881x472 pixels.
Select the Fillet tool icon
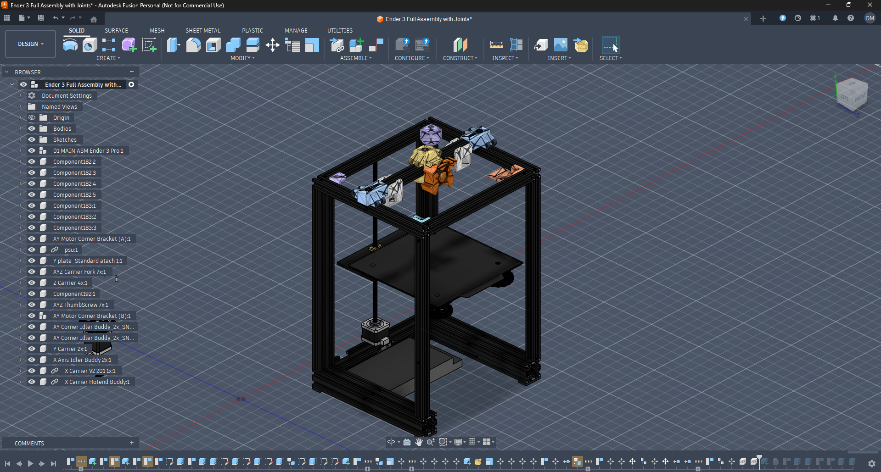(193, 45)
